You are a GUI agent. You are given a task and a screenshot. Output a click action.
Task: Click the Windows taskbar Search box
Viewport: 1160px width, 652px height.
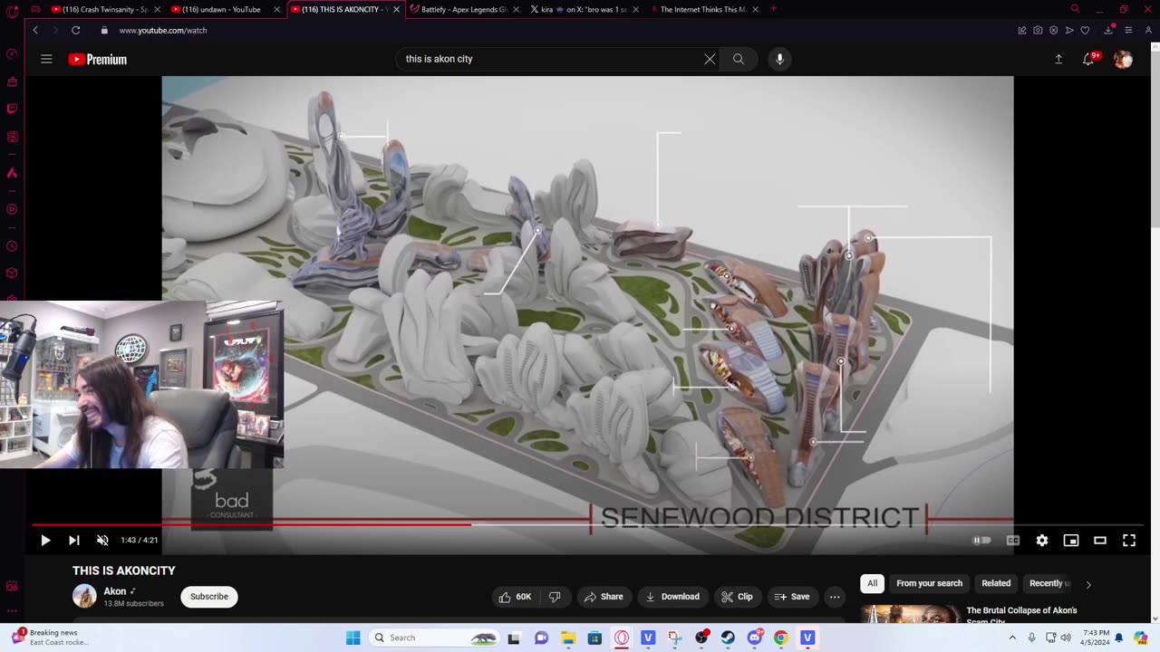[x=435, y=638]
